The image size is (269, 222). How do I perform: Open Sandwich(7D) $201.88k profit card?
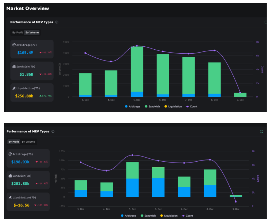pyautogui.click(x=28, y=180)
